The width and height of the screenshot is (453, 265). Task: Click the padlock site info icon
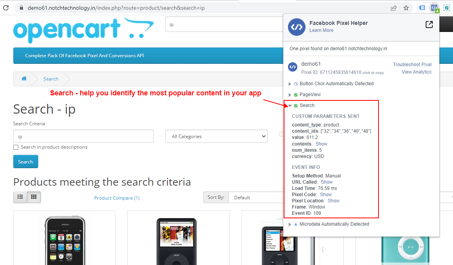(x=21, y=8)
